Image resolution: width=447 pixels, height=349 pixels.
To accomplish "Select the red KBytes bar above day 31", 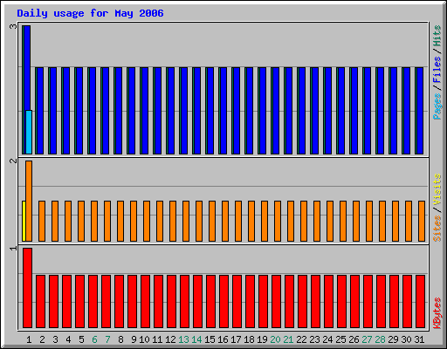I will coord(420,301).
